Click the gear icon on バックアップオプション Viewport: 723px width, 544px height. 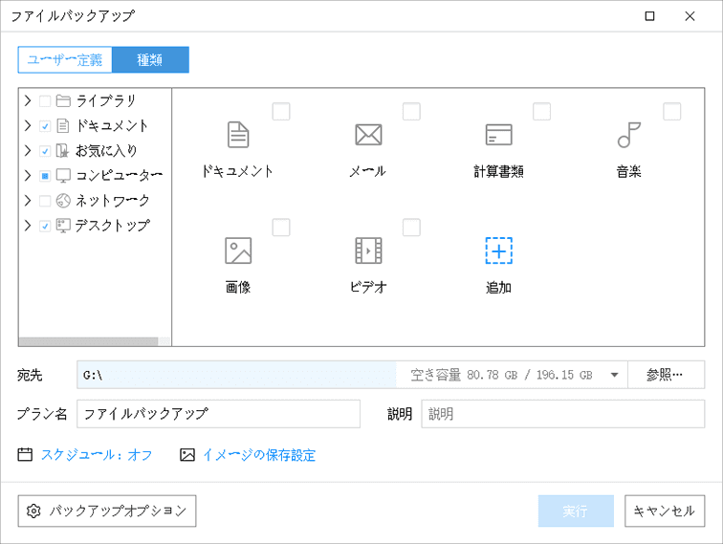(x=34, y=511)
